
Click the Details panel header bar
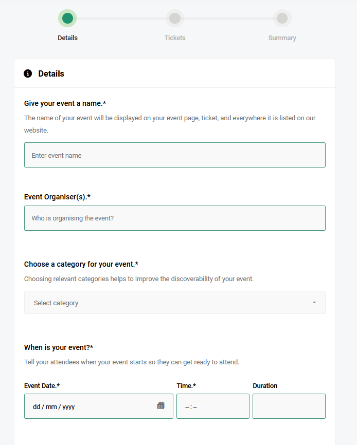[x=175, y=73]
